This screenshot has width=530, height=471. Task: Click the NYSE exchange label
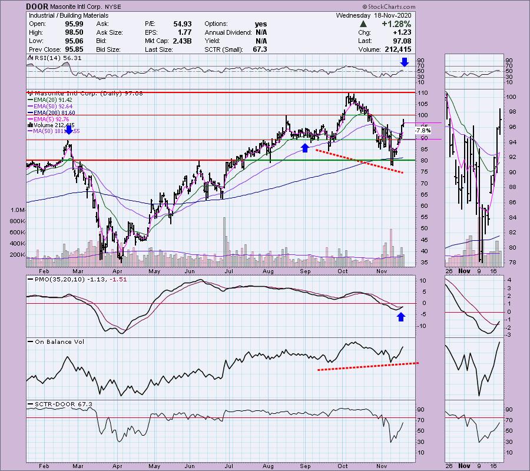pos(112,6)
